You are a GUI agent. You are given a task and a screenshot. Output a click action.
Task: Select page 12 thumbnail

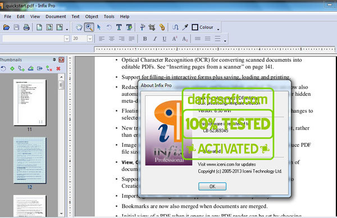tap(30, 160)
